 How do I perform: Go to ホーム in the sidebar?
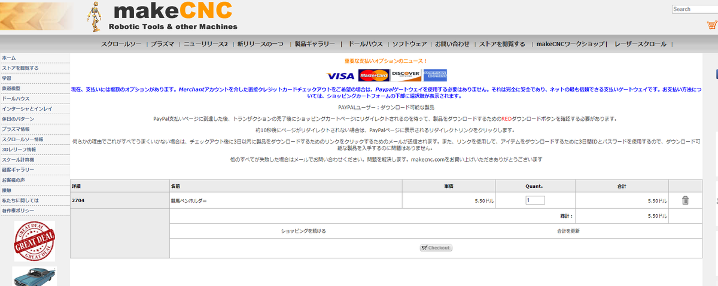tap(9, 58)
